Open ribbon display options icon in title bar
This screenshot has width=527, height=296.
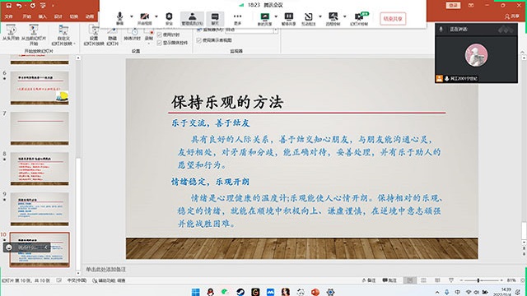471,6
